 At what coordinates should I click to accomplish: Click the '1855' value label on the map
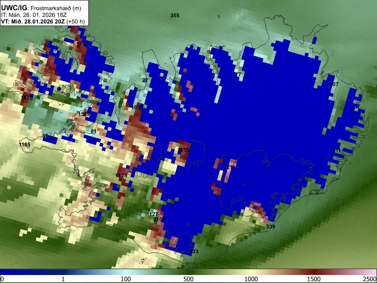tap(183, 150)
